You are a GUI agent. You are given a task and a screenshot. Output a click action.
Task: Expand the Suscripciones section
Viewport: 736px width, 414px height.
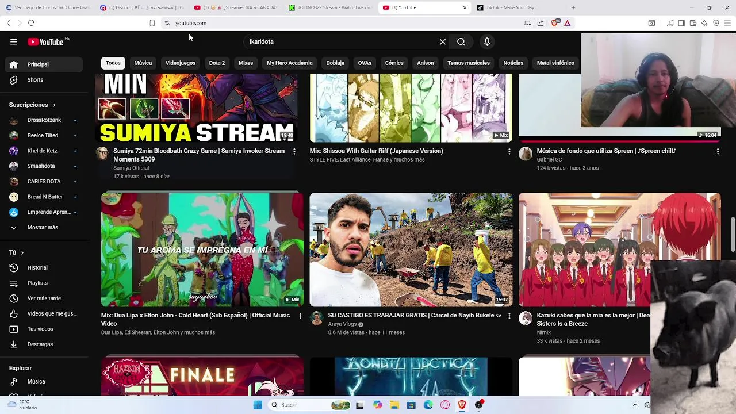pyautogui.click(x=32, y=105)
